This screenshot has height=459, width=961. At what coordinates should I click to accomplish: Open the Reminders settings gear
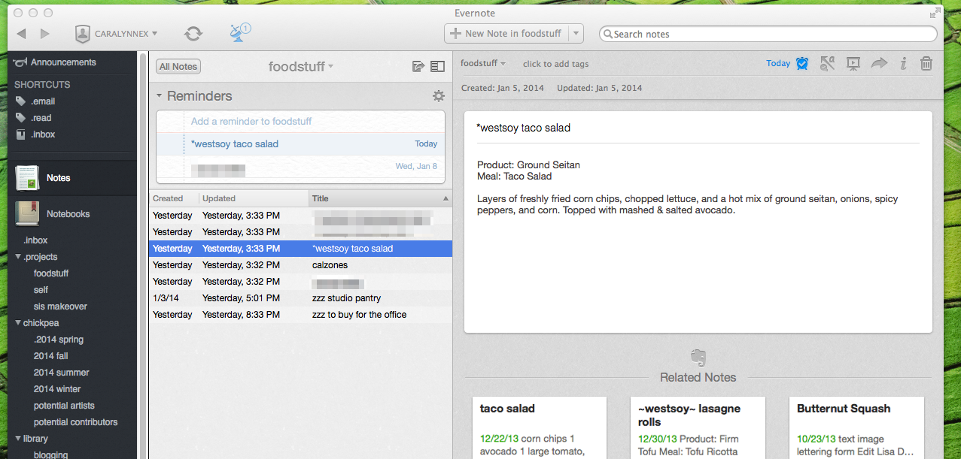438,96
